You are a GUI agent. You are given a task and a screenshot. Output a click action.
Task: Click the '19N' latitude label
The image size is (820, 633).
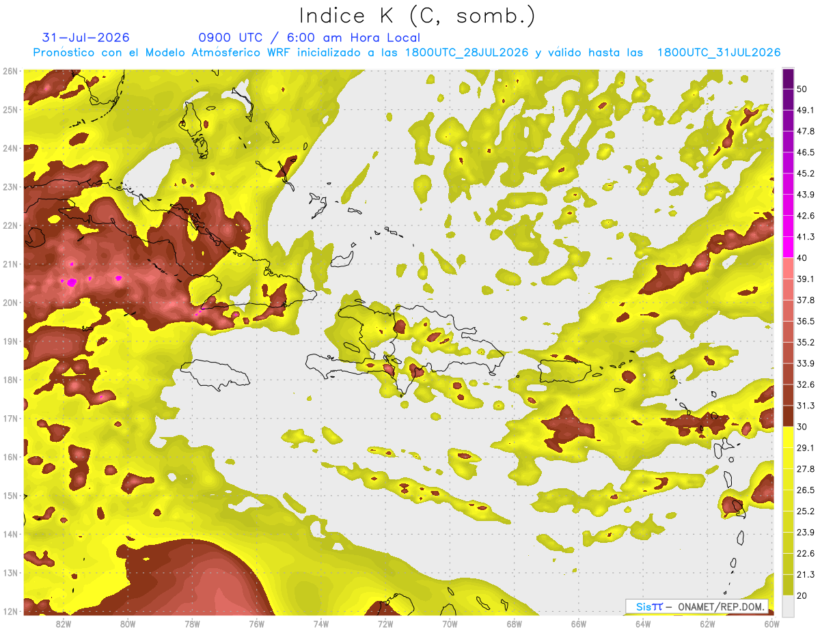[x=10, y=341]
